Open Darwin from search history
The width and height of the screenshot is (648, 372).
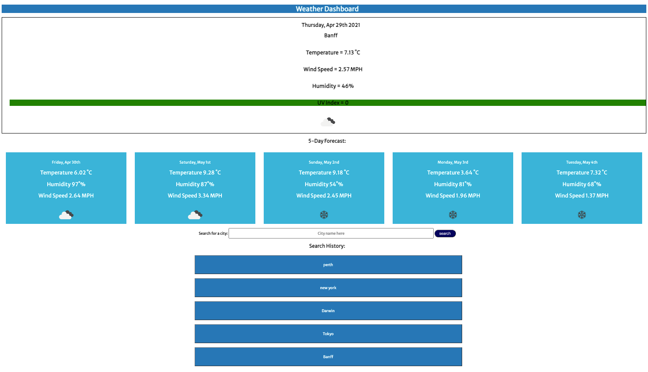[328, 311]
